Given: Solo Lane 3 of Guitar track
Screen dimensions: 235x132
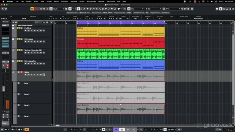Looking at the screenshot, I should point(19,105).
